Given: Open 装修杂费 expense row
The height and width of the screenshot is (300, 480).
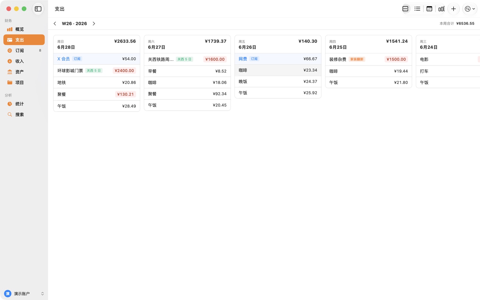Looking at the screenshot, I should coord(368,59).
